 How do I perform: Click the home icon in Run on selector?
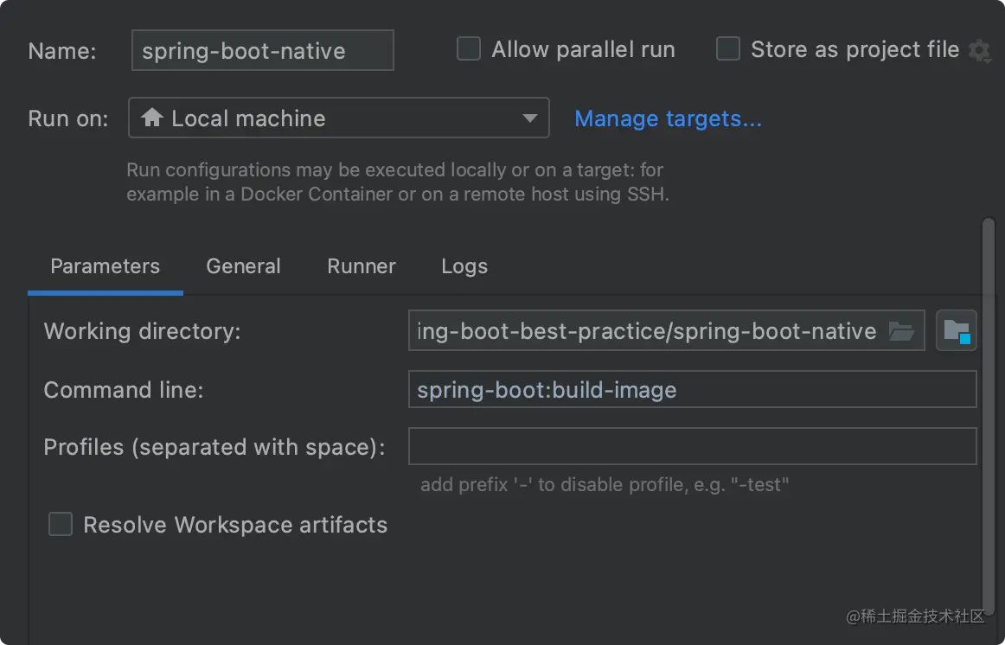[152, 118]
